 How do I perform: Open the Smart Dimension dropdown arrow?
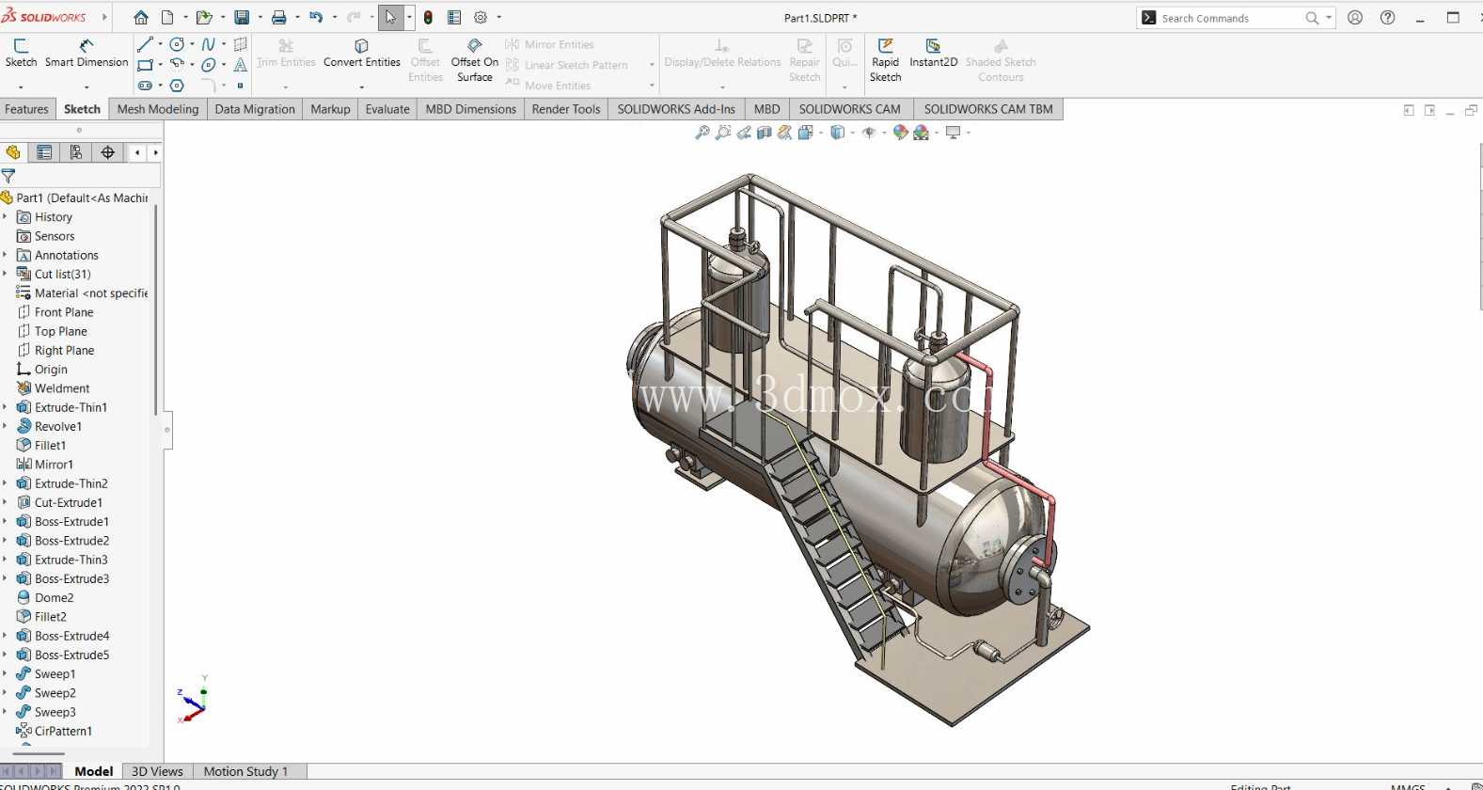coord(87,87)
